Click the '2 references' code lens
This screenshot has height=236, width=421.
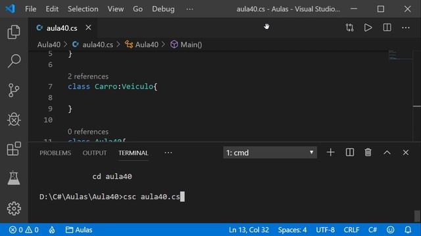click(x=88, y=76)
